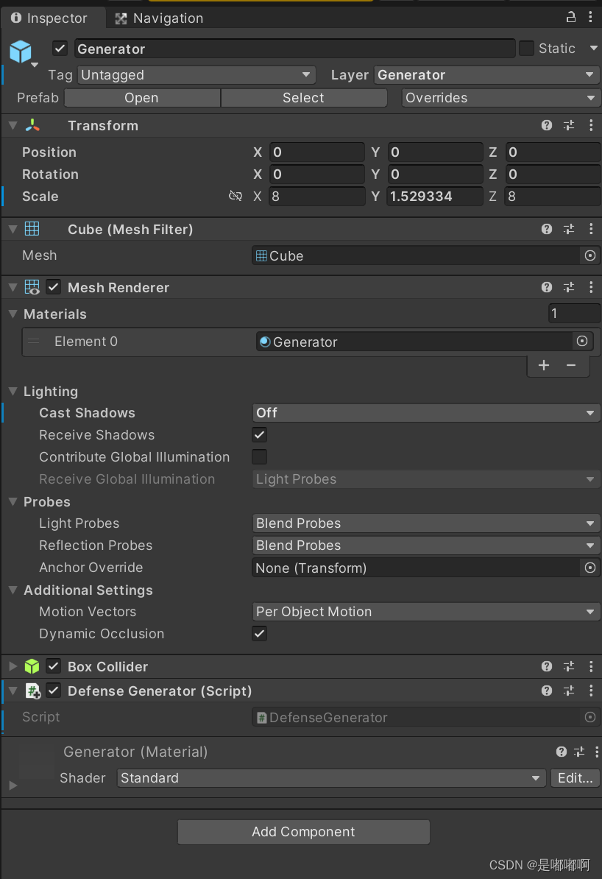602x879 pixels.
Task: Add a material slot with plus icon
Action: tap(544, 365)
